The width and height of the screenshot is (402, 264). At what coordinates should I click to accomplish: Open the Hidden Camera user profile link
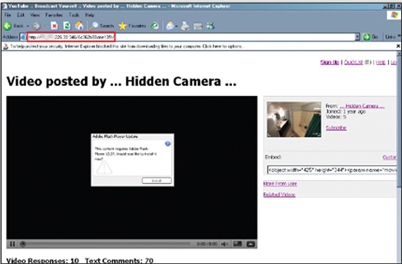[362, 106]
